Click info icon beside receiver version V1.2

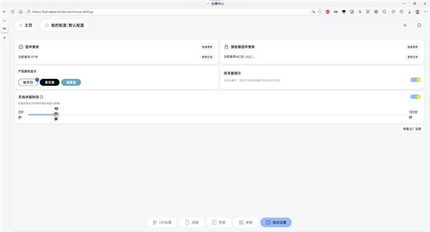253,57
